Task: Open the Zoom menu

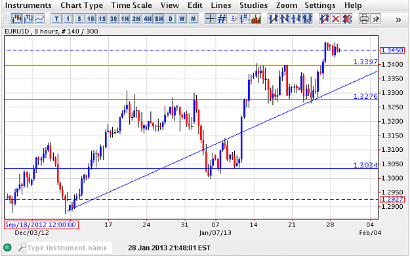Action: 287,5
